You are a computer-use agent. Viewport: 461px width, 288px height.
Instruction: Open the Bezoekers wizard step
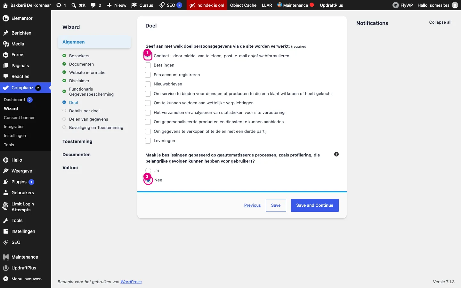click(79, 56)
